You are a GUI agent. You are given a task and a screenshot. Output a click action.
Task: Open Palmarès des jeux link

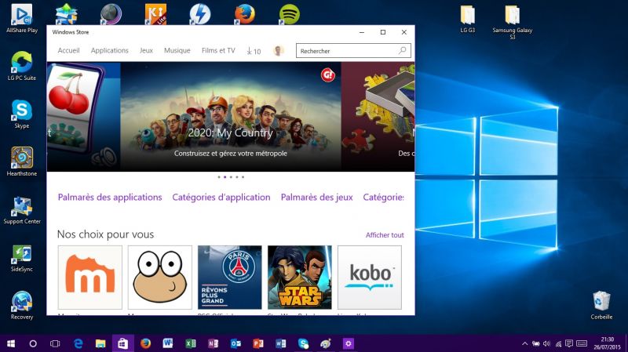[x=317, y=198]
